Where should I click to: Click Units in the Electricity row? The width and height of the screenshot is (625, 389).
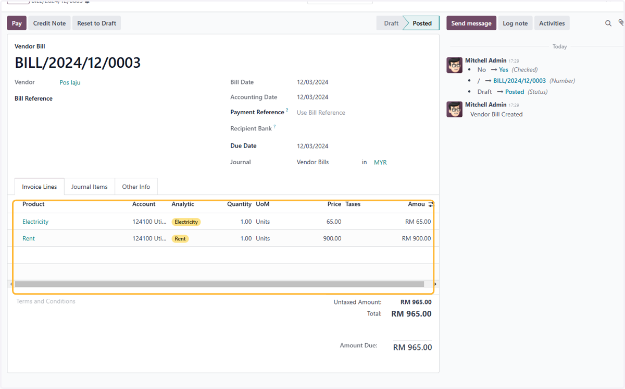pyautogui.click(x=263, y=222)
